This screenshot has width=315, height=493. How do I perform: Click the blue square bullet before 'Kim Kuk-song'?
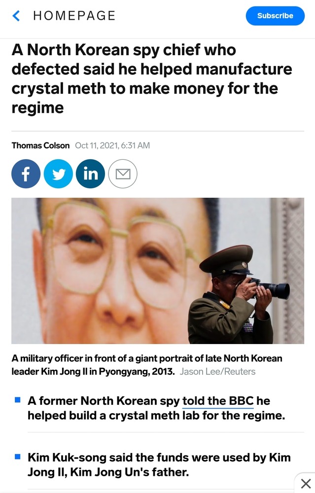[18, 457]
